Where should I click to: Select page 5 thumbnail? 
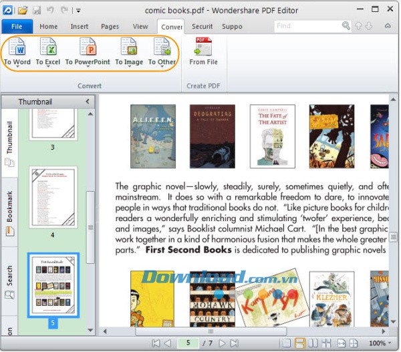pyautogui.click(x=53, y=285)
